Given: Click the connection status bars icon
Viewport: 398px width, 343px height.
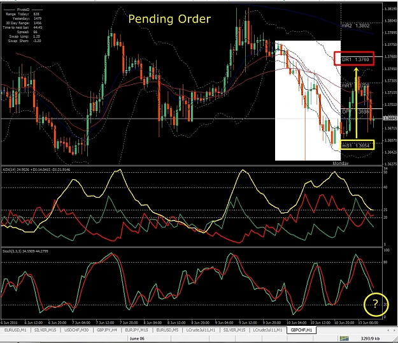Looking at the screenshot, I should 344,339.
